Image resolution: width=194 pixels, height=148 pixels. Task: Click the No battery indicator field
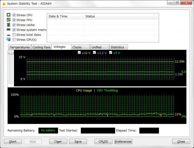(x=48, y=131)
